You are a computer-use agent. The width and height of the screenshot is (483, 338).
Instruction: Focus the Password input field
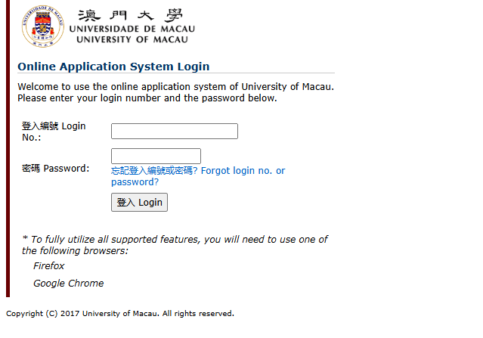[x=156, y=157]
